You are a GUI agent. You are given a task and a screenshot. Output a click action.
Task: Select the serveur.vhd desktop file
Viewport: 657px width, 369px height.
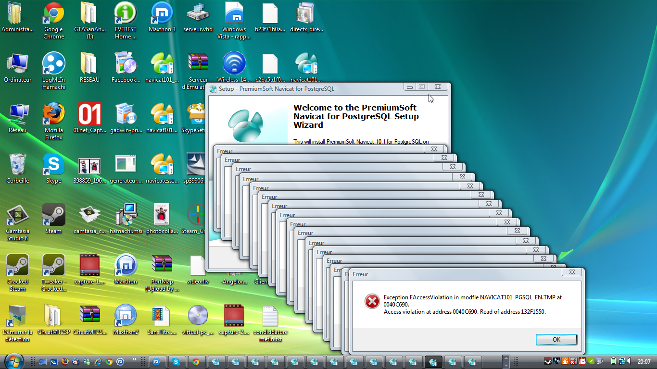(198, 17)
